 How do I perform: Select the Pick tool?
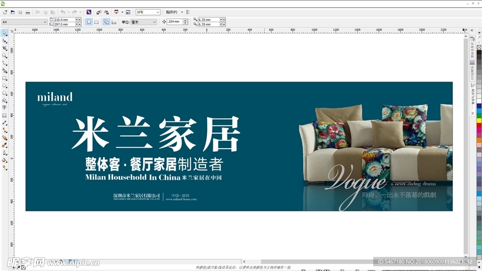click(5, 32)
